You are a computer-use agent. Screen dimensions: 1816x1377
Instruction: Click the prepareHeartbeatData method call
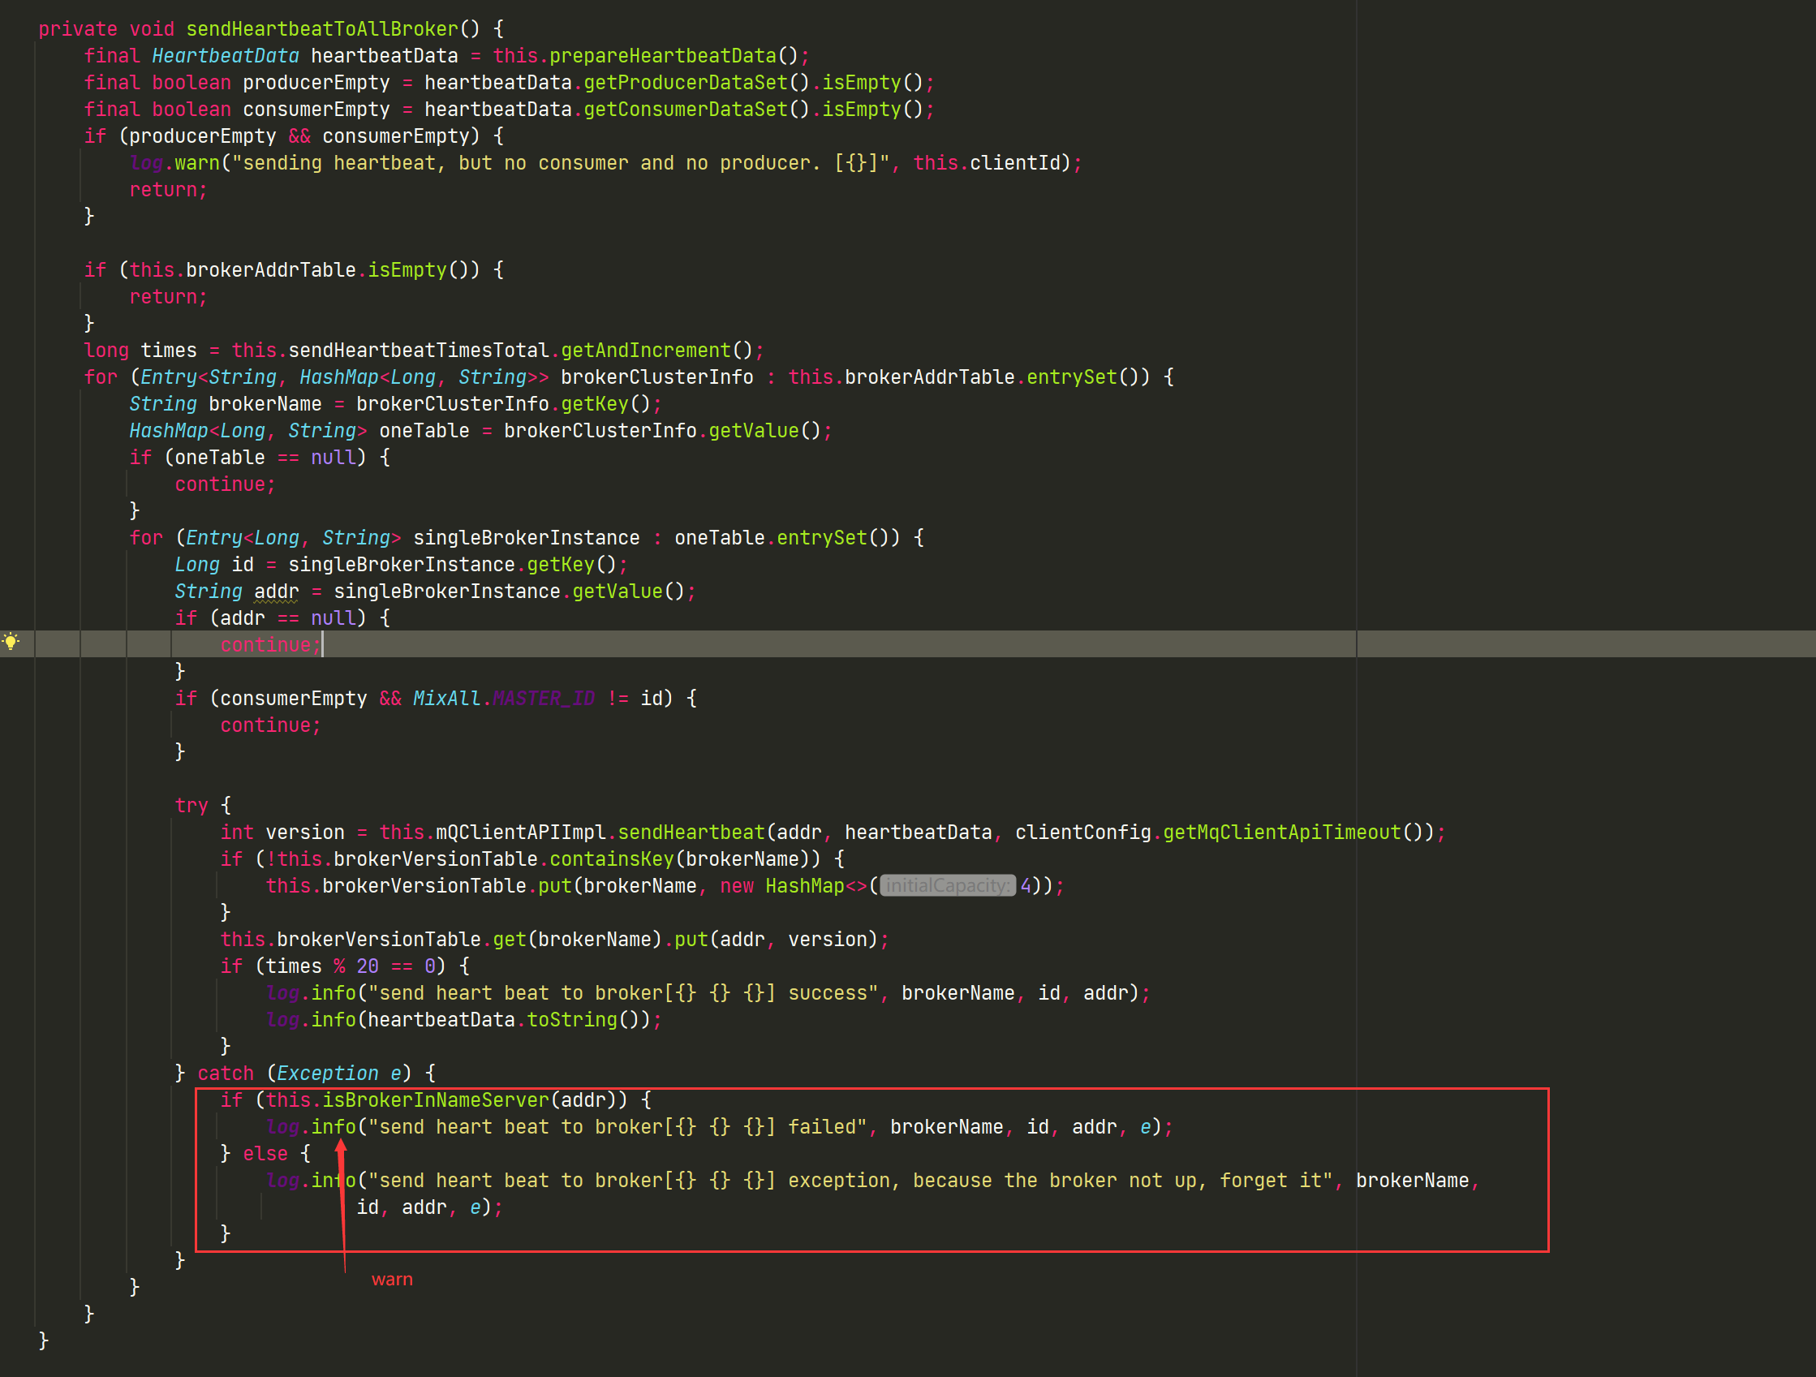[x=662, y=56]
